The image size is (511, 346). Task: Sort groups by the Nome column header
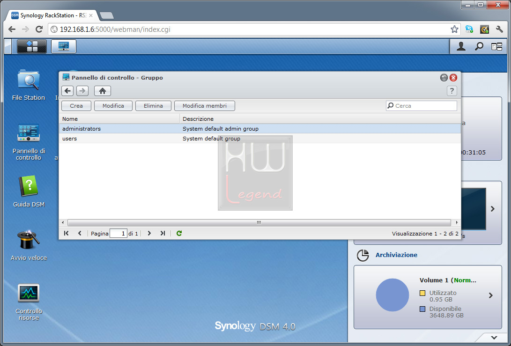[x=119, y=119]
